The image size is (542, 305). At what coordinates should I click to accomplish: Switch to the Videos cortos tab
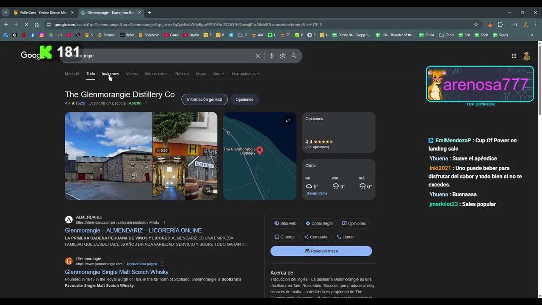(156, 74)
